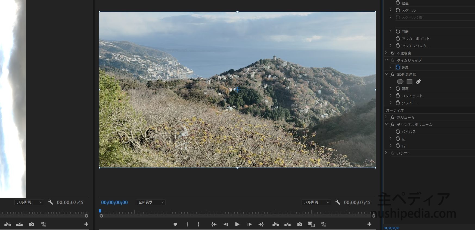The image size is (475, 230).
Task: Open program monitor button editor plus
Action: point(369,224)
